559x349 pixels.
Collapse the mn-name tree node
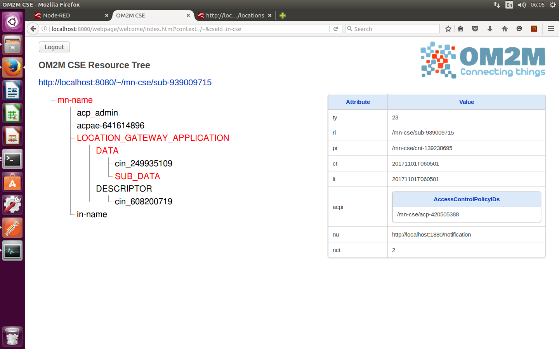(53, 100)
